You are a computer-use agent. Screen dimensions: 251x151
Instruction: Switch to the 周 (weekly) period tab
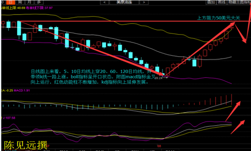(20, 2)
